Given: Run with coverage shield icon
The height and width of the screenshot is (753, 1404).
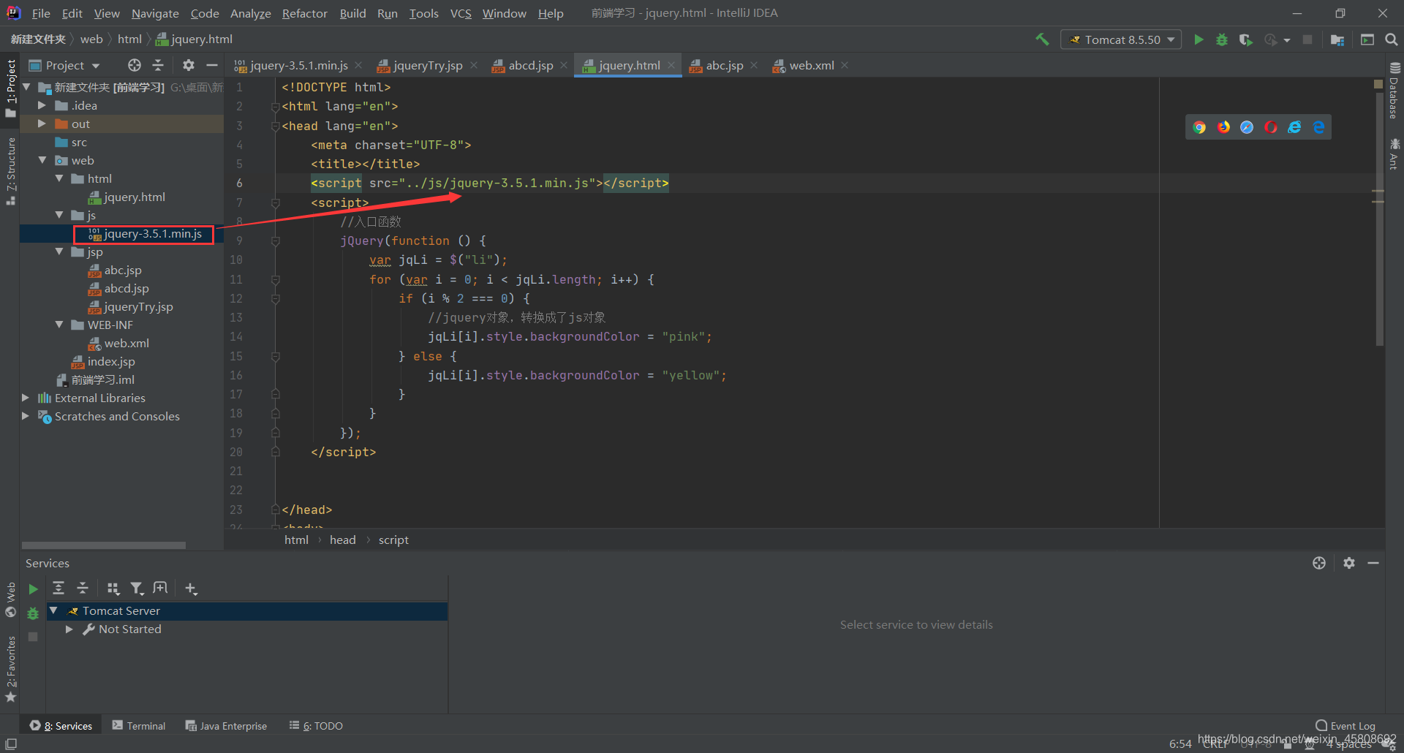Looking at the screenshot, I should pos(1246,39).
